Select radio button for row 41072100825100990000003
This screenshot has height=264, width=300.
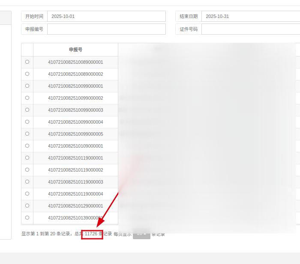[x=27, y=110]
